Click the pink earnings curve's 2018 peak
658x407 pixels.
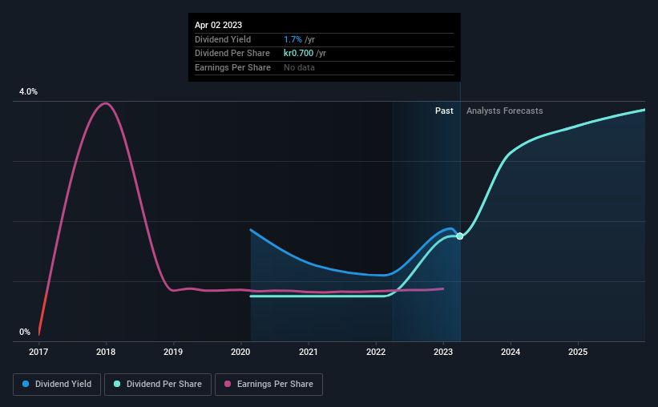click(106, 103)
